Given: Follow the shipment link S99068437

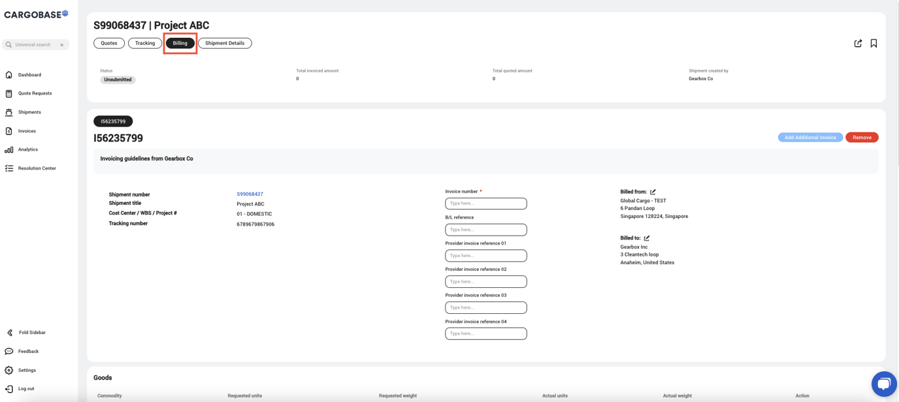Looking at the screenshot, I should pos(250,194).
